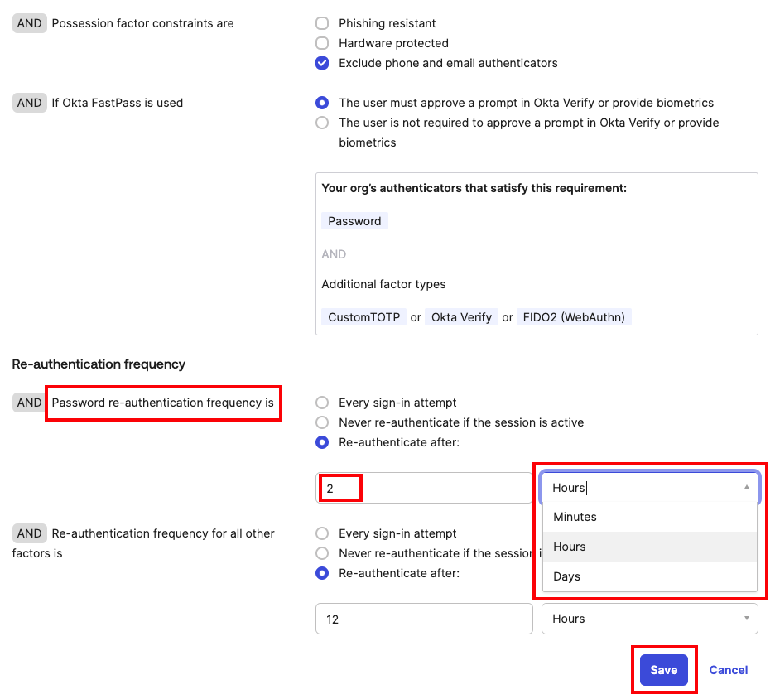Select user must approve Okta Verify prompt
The height and width of the screenshot is (699, 775).
click(321, 103)
